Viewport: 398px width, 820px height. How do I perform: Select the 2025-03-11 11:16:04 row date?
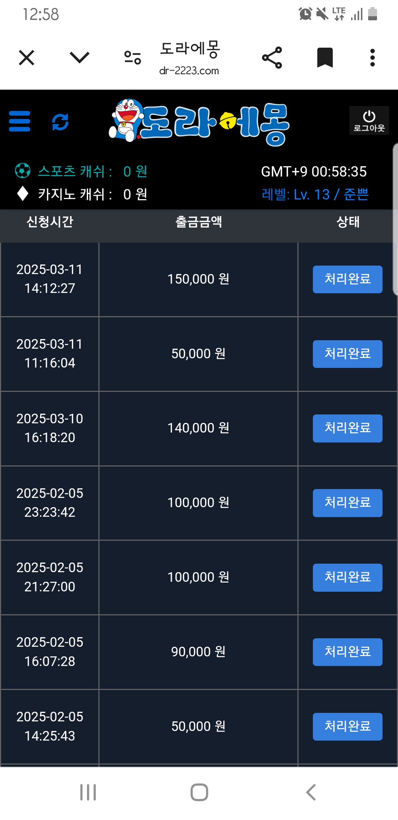point(50,353)
